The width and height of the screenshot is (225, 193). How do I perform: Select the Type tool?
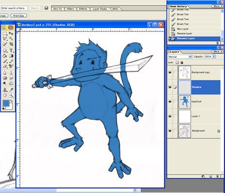point(11,51)
